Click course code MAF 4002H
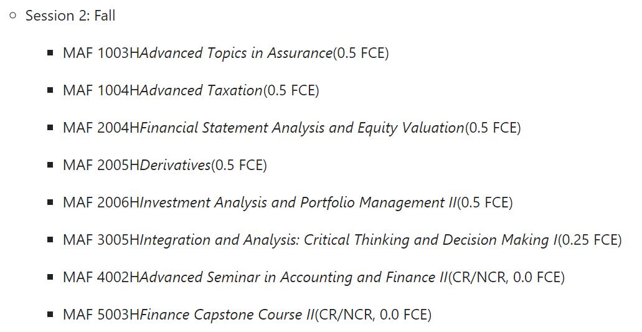The height and width of the screenshot is (332, 642). [101, 277]
